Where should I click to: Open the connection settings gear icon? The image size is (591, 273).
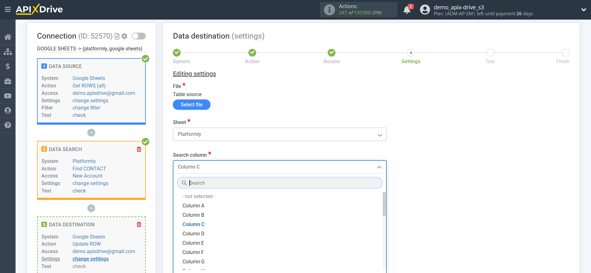[x=124, y=36]
